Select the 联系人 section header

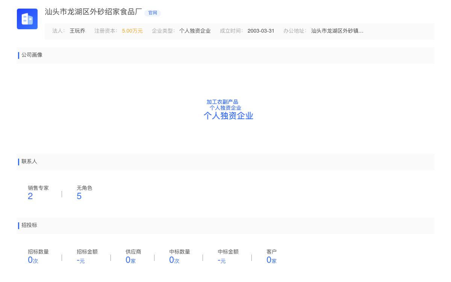pyautogui.click(x=29, y=162)
